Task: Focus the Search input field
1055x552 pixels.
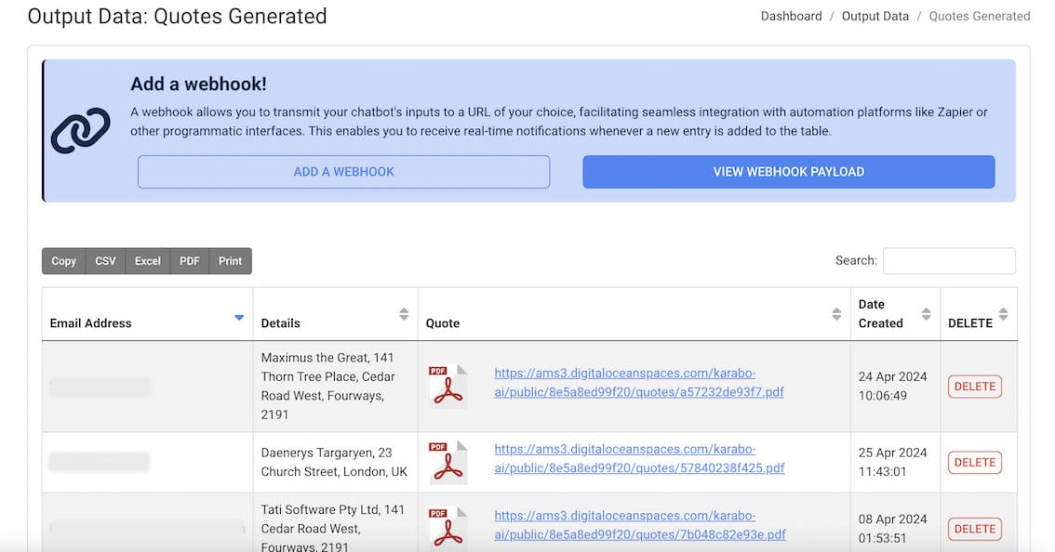Action: (x=949, y=261)
